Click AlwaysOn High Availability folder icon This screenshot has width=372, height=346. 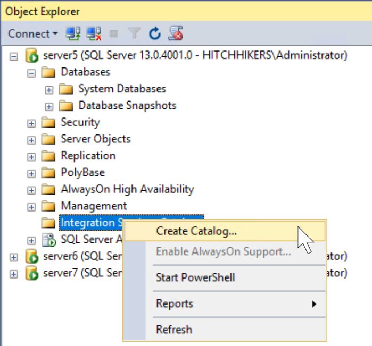[x=48, y=189]
